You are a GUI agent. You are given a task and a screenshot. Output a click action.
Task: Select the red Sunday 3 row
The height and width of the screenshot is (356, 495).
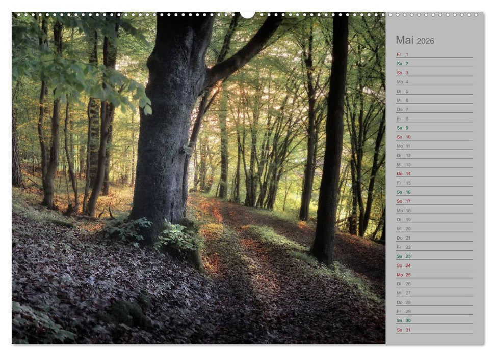click(433, 72)
